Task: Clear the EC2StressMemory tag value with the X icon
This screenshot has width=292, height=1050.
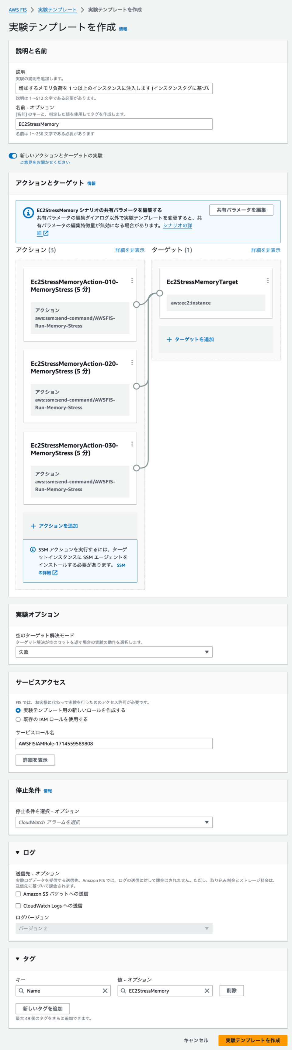Action: (207, 991)
